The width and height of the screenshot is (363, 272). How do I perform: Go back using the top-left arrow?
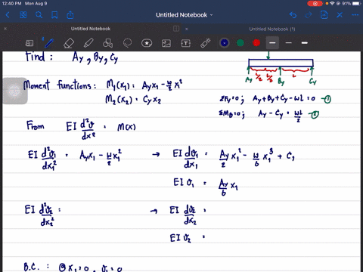(x=8, y=15)
